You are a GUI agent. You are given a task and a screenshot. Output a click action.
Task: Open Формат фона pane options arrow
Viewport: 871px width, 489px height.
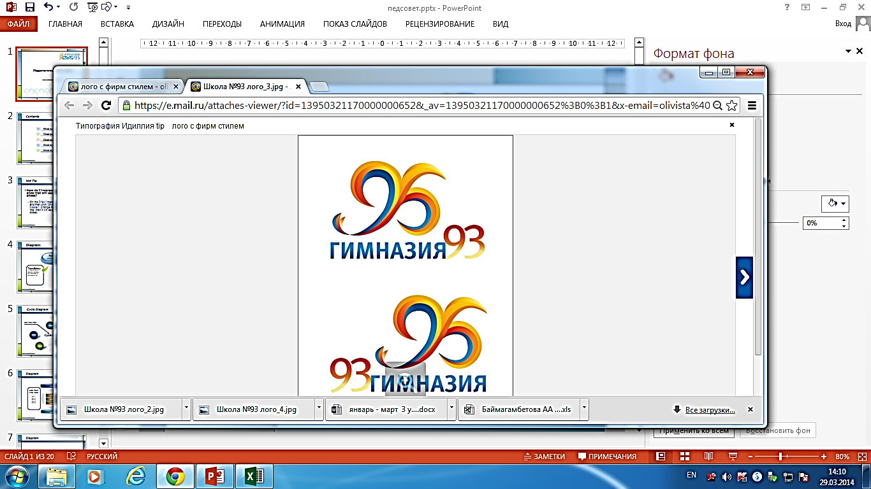[849, 52]
